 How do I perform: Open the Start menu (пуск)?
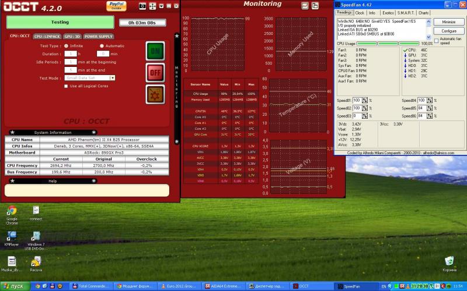pos(15,286)
